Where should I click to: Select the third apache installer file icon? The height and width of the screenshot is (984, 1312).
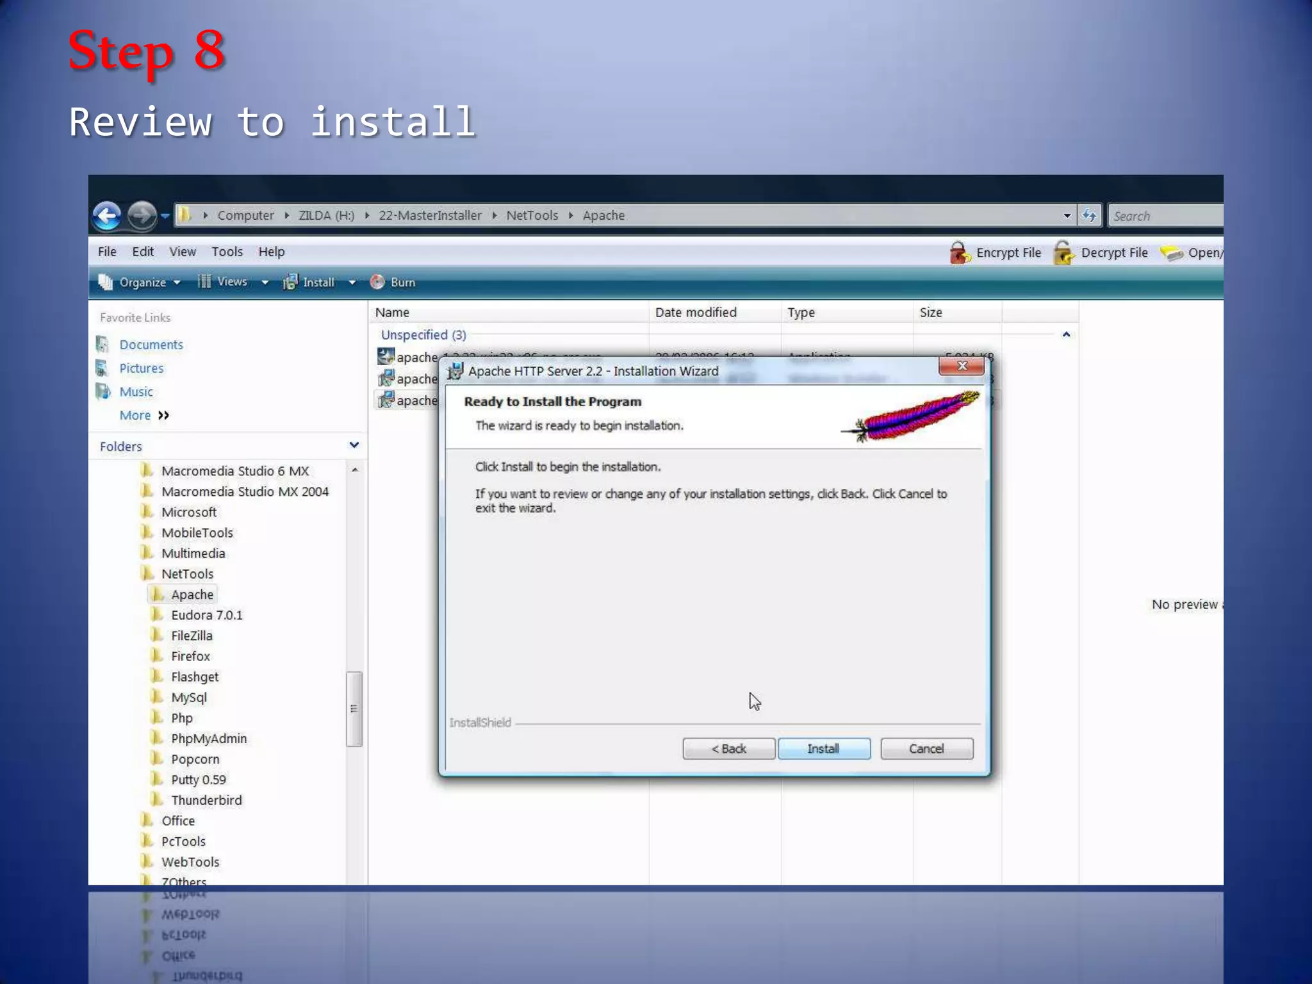pos(386,400)
